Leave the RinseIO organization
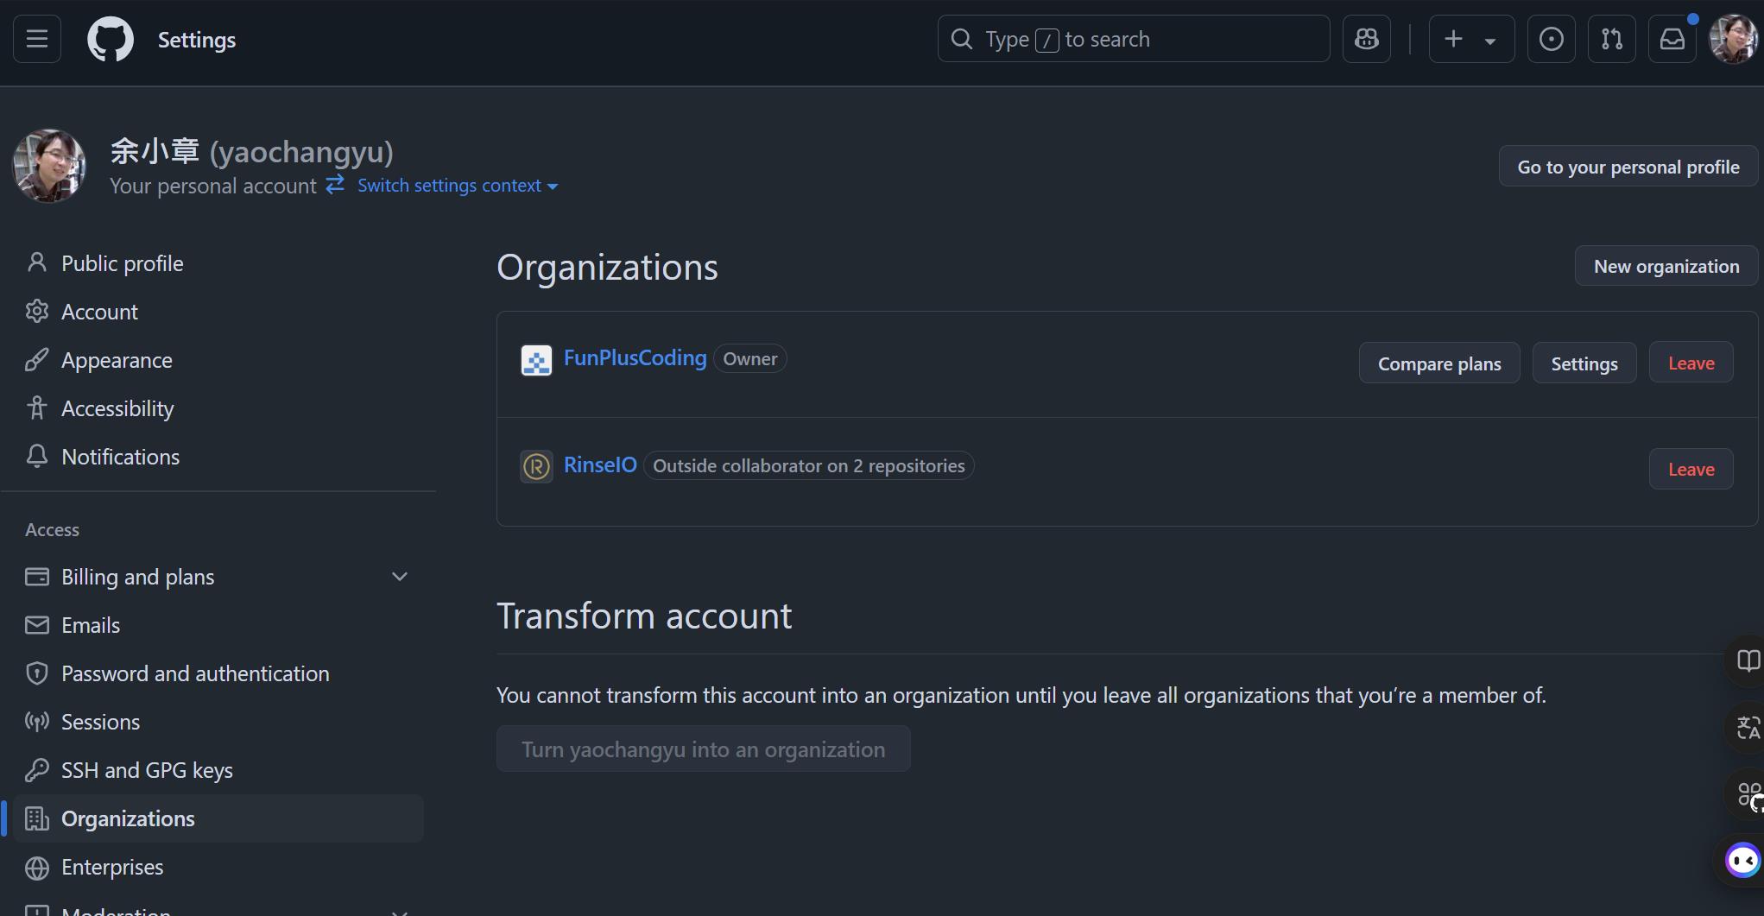This screenshot has width=1764, height=916. pos(1691,469)
